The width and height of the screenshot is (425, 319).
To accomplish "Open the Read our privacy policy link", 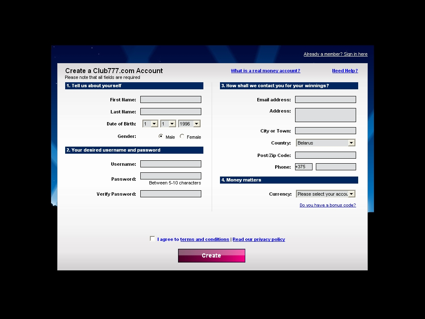I will click(x=259, y=240).
